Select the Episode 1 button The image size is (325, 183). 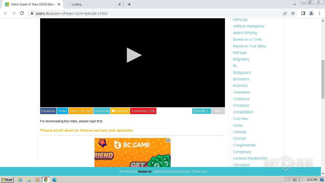pyautogui.click(x=202, y=111)
